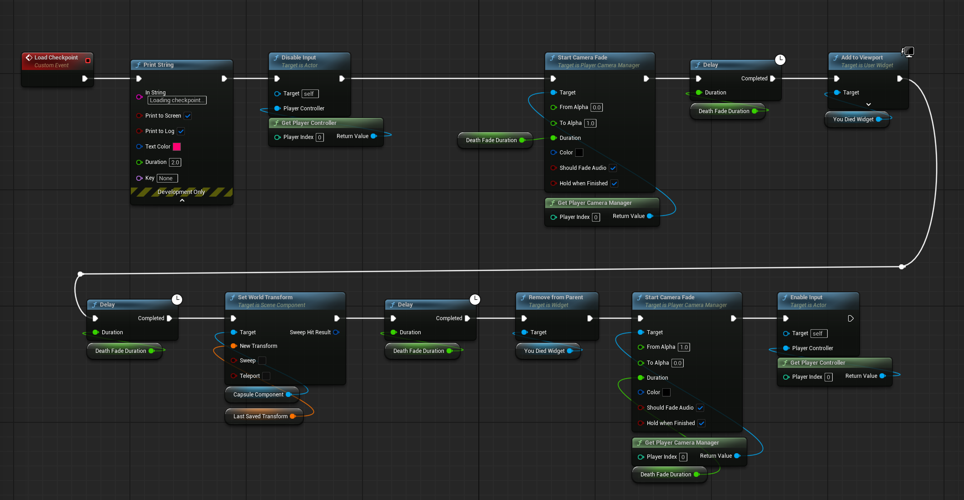Click the Load Checkpoint execution output pin
964x500 pixels.
point(84,79)
